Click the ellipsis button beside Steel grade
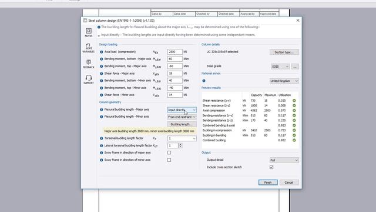 coord(295,67)
